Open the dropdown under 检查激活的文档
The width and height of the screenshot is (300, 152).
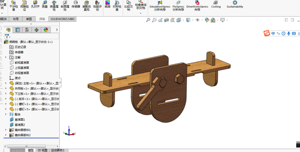pyautogui.click(x=141, y=13)
